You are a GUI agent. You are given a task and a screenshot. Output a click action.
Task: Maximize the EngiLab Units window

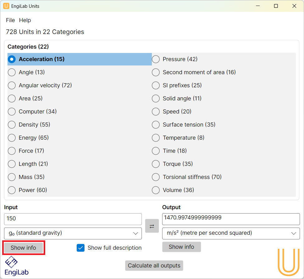(276, 6)
